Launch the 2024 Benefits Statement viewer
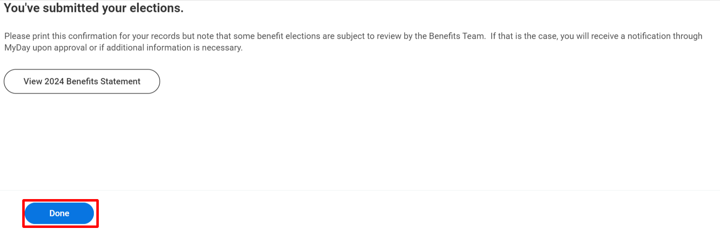The width and height of the screenshot is (720, 230). tap(82, 81)
